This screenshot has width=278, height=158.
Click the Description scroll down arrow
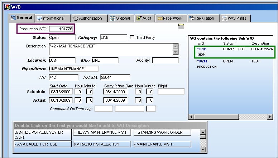coord(175,52)
